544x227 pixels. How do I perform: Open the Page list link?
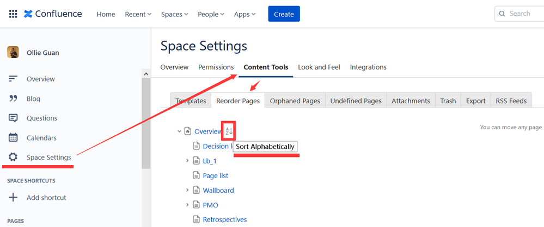tap(216, 175)
